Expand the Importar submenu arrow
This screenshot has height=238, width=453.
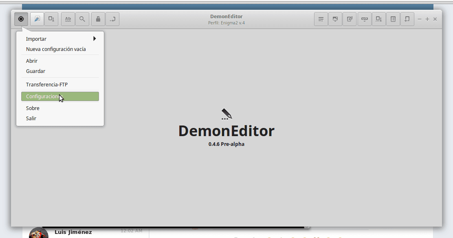click(95, 39)
